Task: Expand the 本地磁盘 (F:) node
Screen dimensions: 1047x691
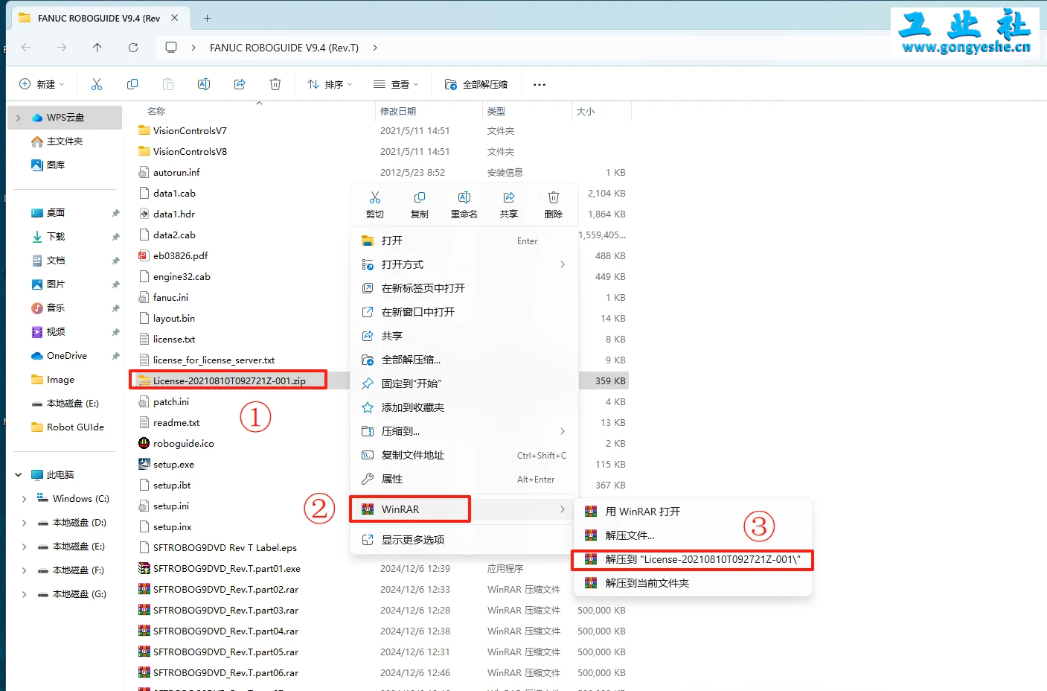Action: pyautogui.click(x=25, y=570)
